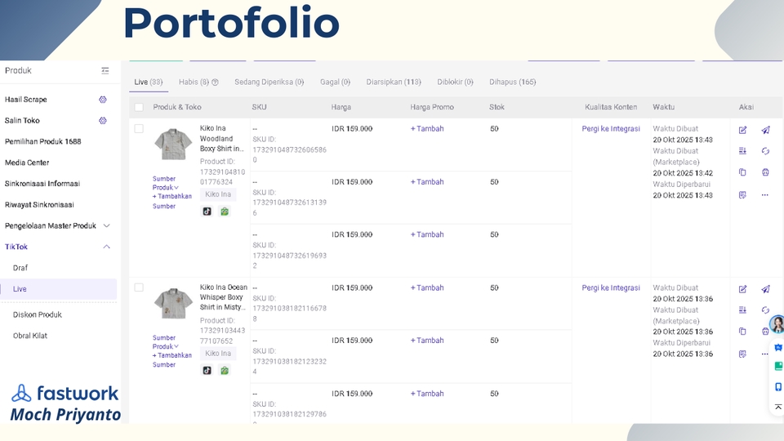Switch to the Live (33) tab
This screenshot has width=784, height=441.
(x=149, y=82)
